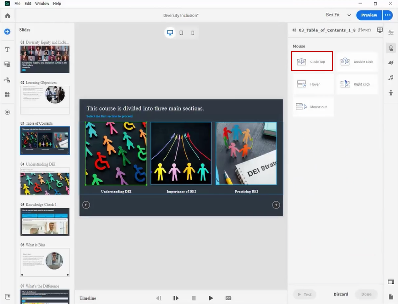The width and height of the screenshot is (398, 304).
Task: Click the Discard button
Action: 341,294
